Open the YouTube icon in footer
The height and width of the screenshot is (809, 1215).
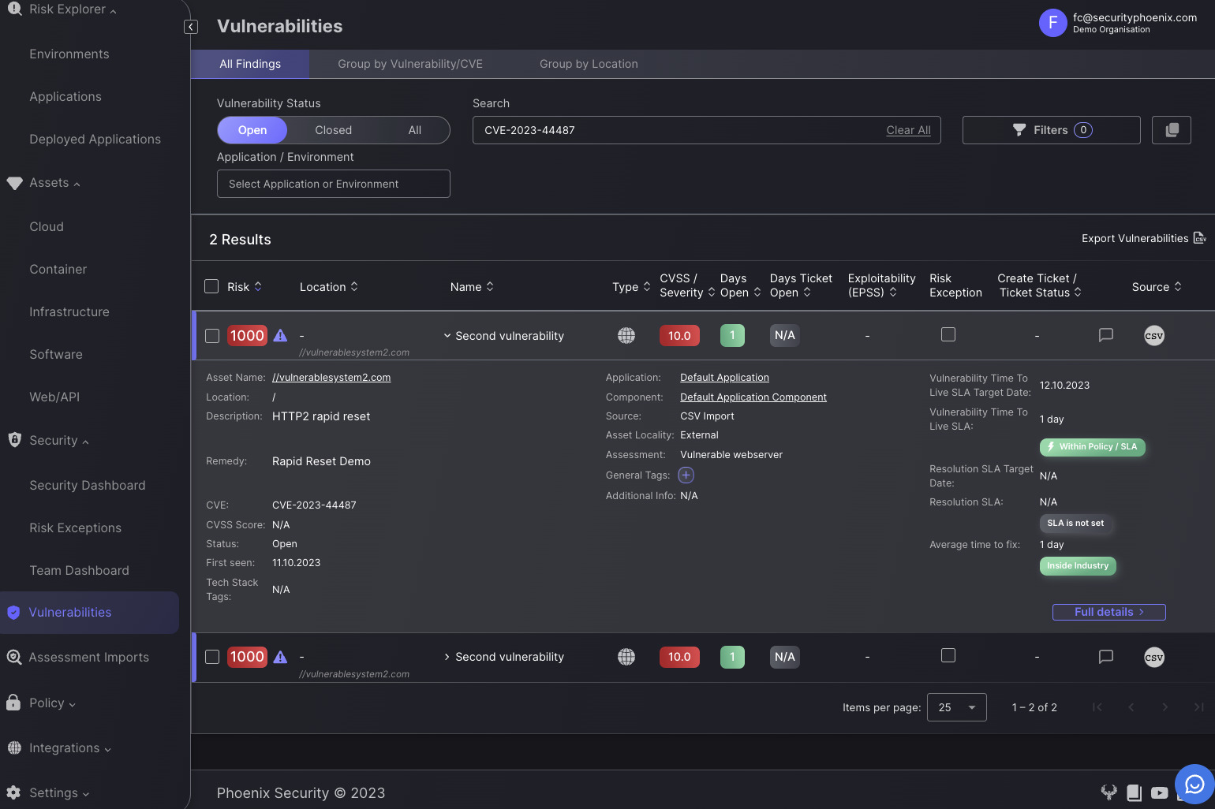[1159, 792]
